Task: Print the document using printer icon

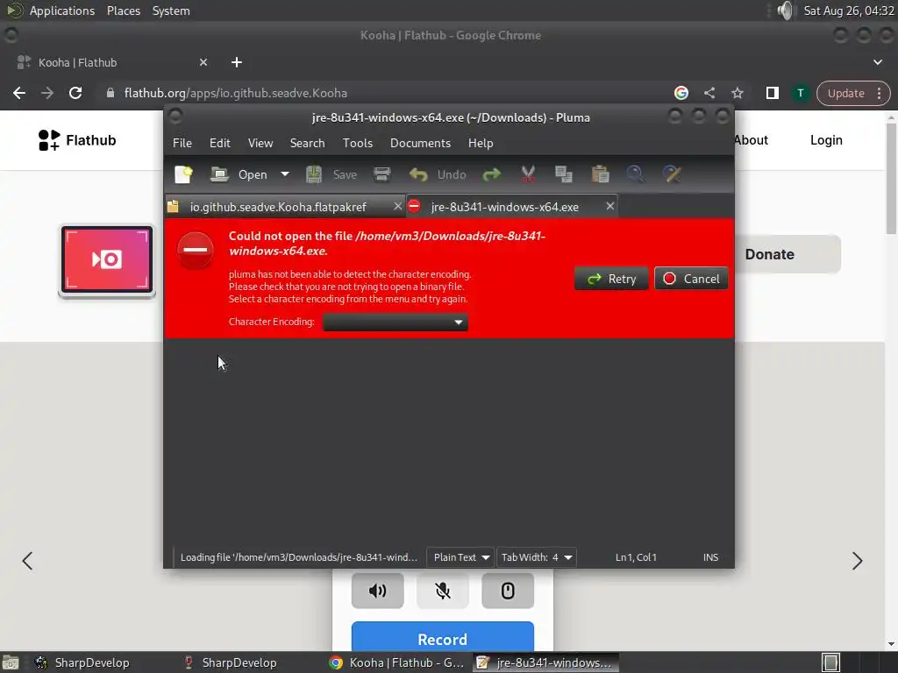Action: tap(382, 174)
